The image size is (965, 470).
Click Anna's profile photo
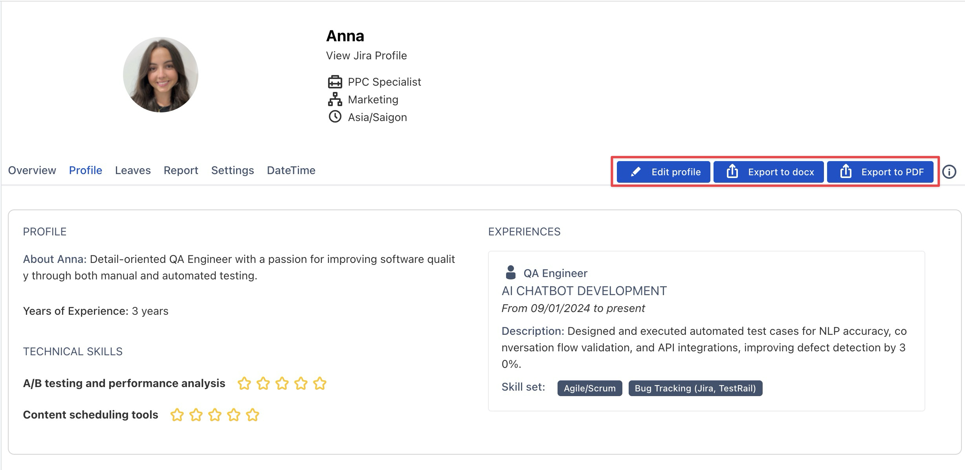click(x=160, y=75)
